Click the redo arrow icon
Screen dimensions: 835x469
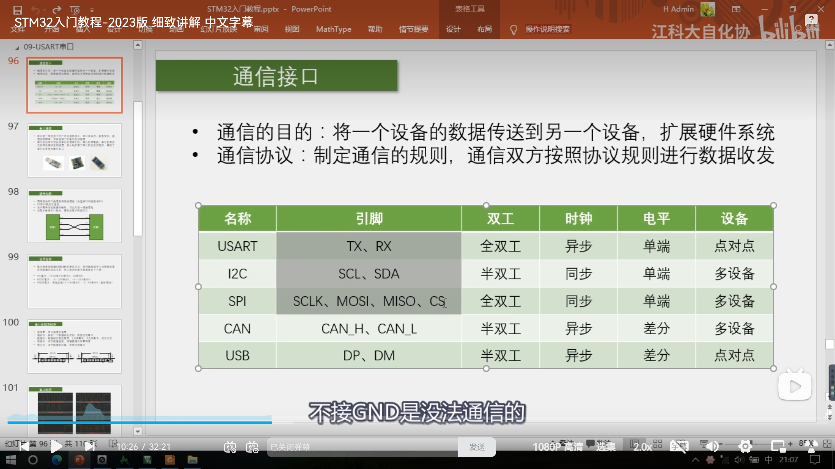tap(57, 10)
